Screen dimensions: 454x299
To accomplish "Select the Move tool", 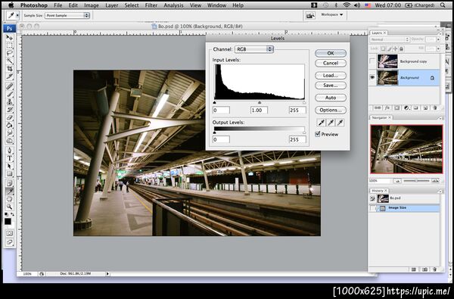I will pos(10,38).
